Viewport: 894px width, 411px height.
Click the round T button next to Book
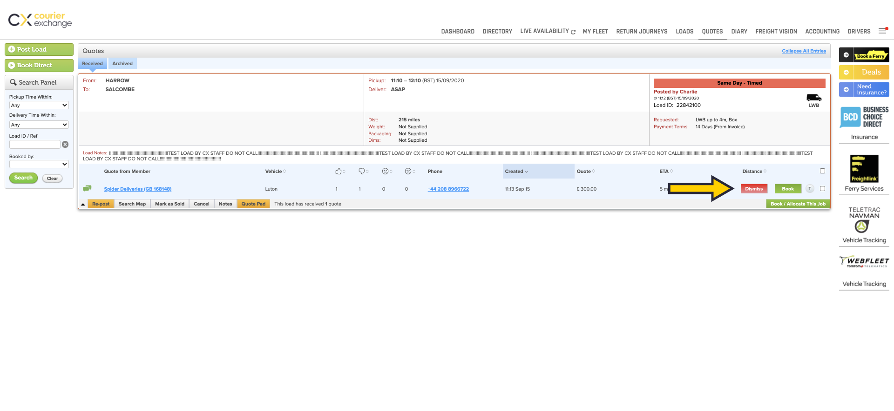[x=810, y=189]
